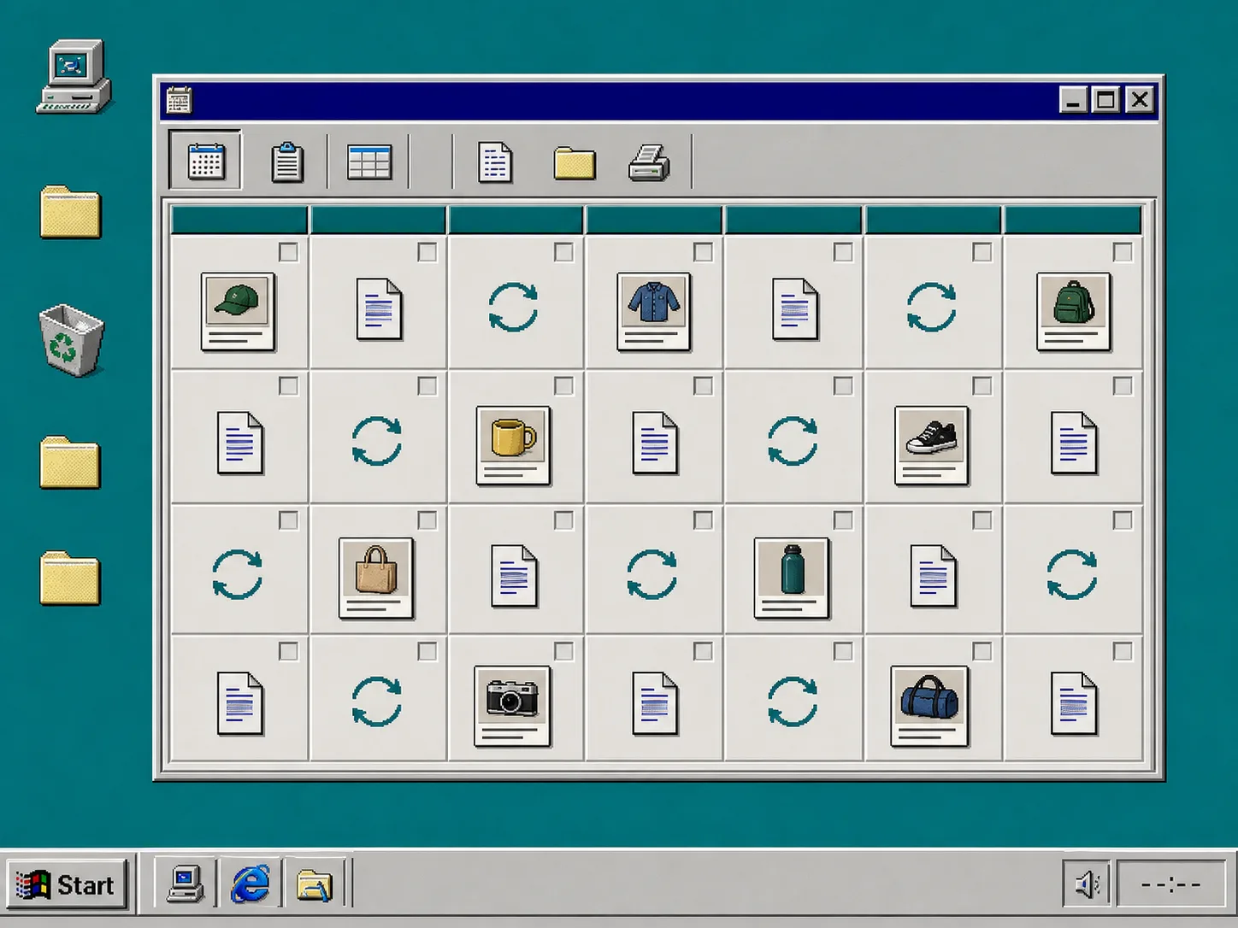This screenshot has width=1238, height=928.
Task: Enable the checkbox in the yellow mug cell
Action: coord(563,386)
